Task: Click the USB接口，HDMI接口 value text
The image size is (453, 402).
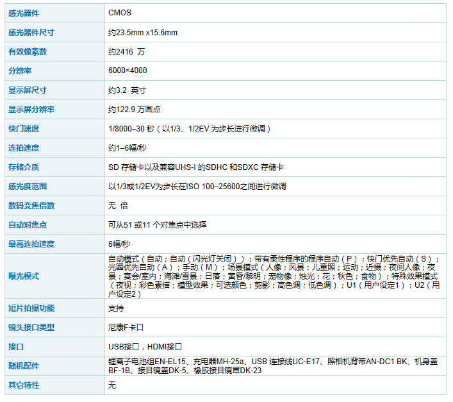Action: pos(145,346)
